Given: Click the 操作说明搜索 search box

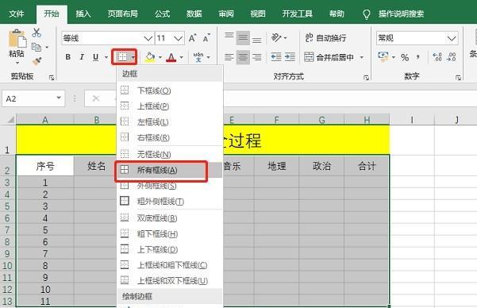Looking at the screenshot, I should 401,13.
